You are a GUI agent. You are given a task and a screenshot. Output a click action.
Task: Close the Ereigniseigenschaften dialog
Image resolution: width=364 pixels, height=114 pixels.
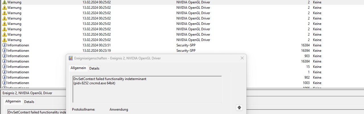point(242,58)
